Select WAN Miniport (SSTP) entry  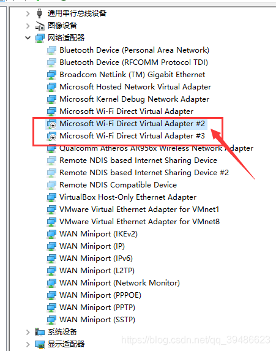coord(97,319)
